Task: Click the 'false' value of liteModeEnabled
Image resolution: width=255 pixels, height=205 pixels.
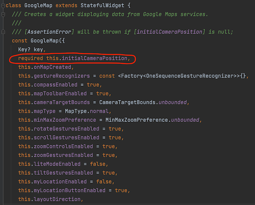Action: [98, 164]
